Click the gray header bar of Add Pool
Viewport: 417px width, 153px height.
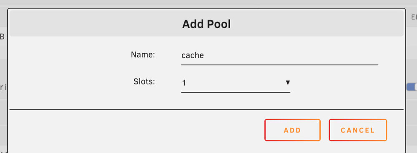click(x=206, y=23)
